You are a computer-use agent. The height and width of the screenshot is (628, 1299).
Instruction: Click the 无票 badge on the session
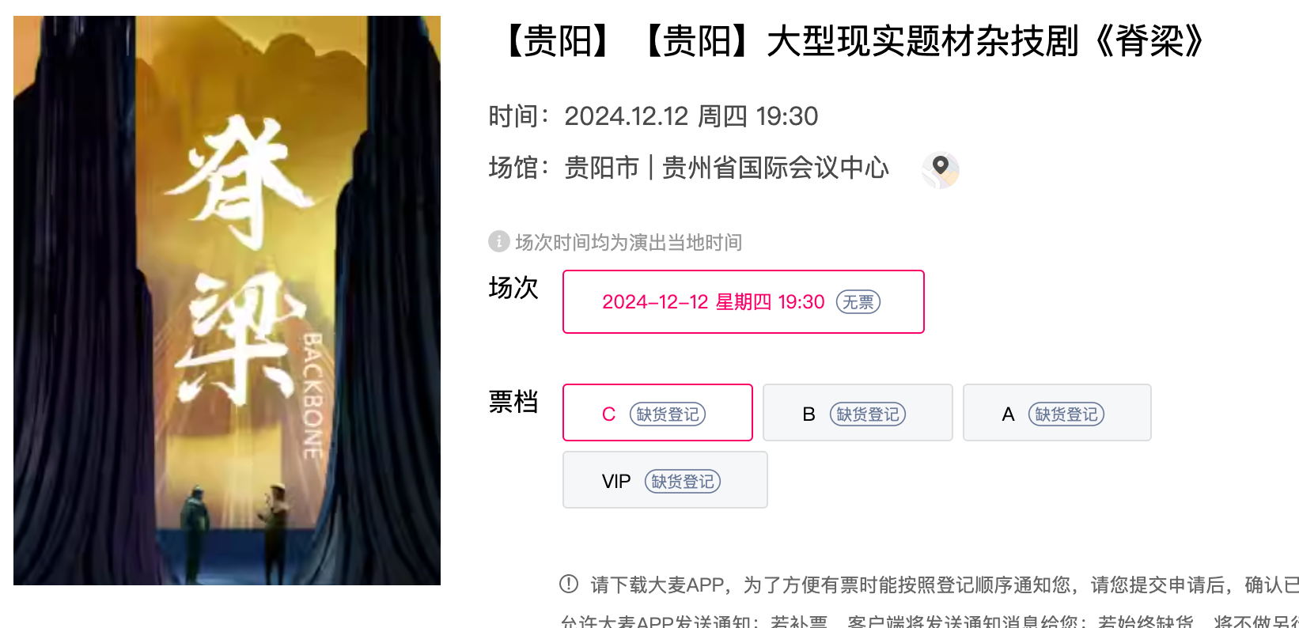coord(858,302)
